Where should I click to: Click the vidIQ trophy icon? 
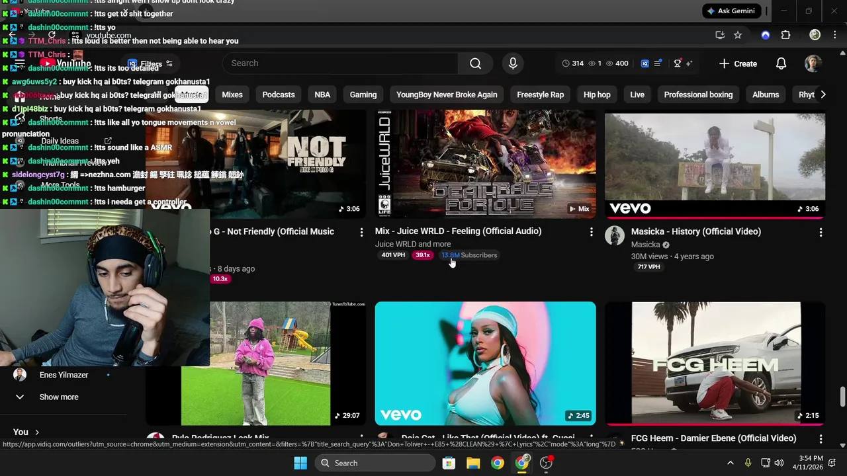[x=677, y=63]
